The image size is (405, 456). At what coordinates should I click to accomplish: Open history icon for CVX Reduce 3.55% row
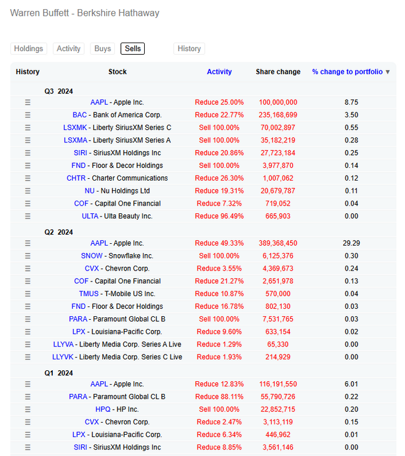click(x=27, y=268)
